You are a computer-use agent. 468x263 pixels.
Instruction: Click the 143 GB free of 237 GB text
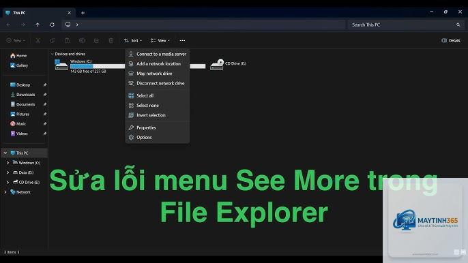(x=88, y=72)
